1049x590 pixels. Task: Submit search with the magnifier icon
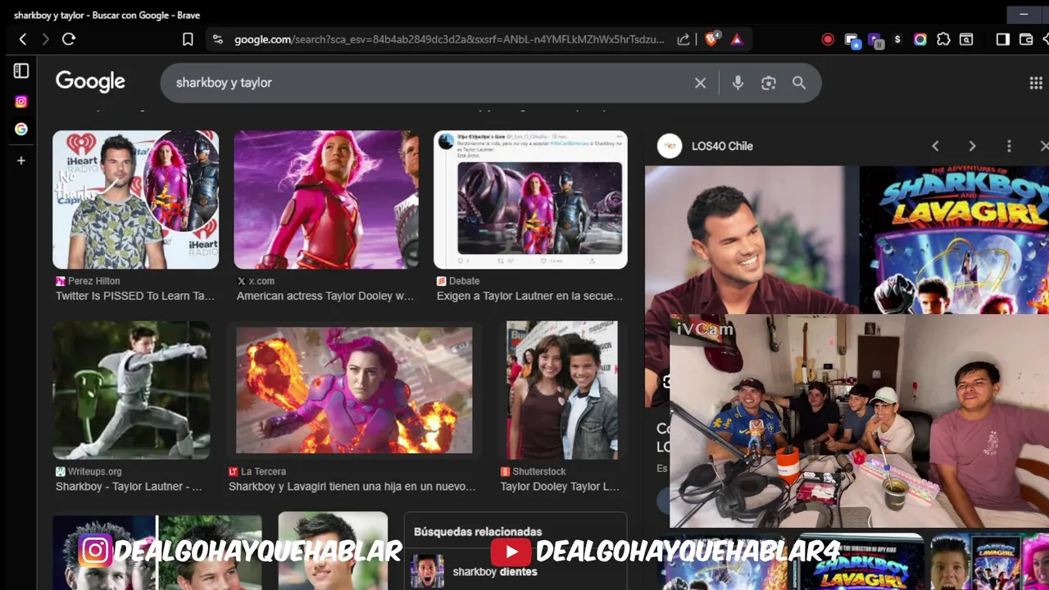799,83
